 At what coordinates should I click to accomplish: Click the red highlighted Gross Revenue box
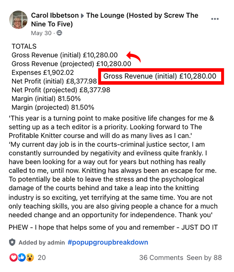161,76
